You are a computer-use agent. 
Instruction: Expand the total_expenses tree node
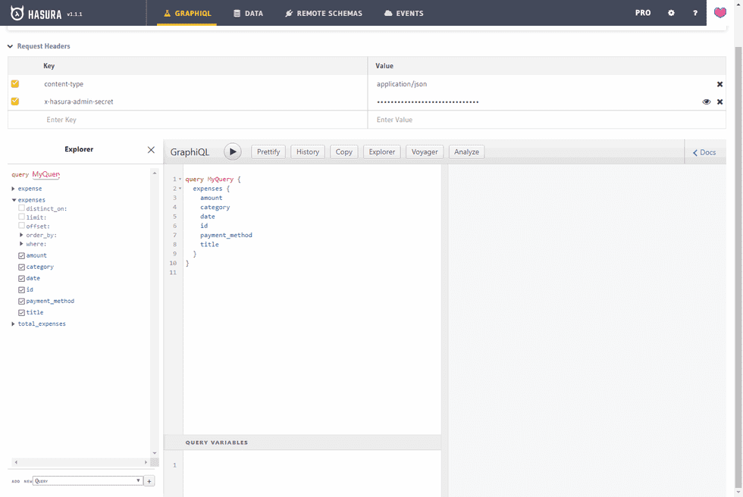click(13, 324)
